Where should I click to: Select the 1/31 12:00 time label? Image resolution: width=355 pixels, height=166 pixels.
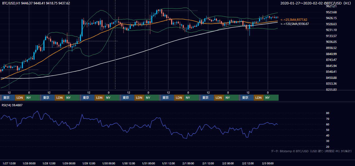tap(168, 163)
